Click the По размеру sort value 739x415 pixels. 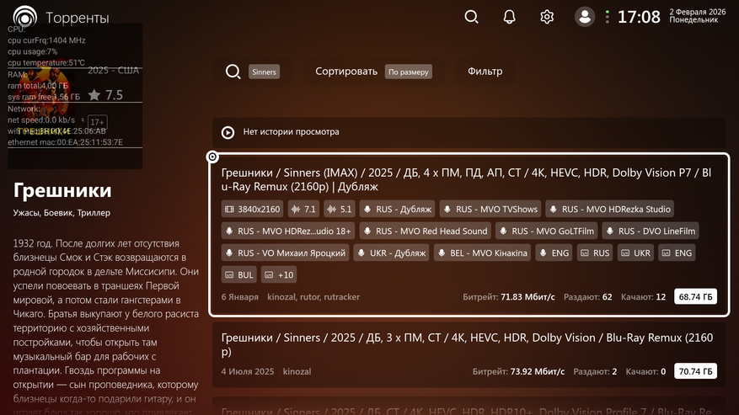[408, 72]
